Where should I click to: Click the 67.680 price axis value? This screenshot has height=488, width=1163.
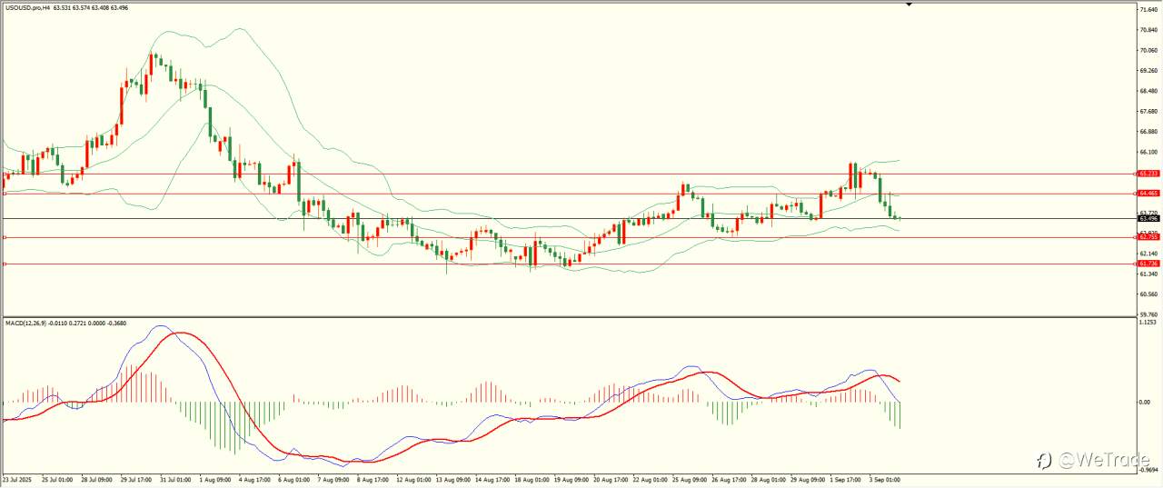[1148, 112]
